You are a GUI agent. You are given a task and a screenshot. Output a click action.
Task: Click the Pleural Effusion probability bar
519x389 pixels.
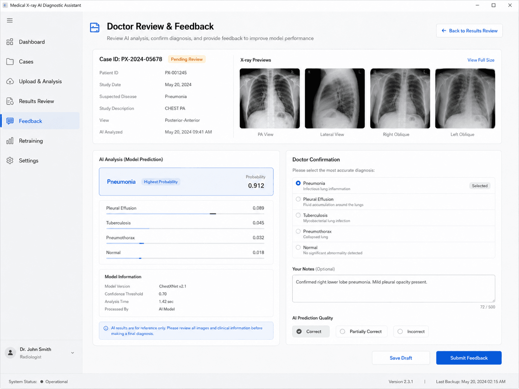click(185, 214)
